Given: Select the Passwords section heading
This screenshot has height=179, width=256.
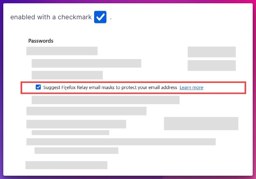Looking at the screenshot, I should 41,41.
